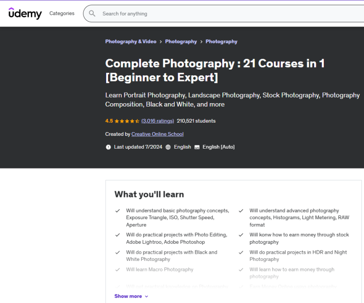Screen dimensions: 364x303
Task: Click the 210,521 students text
Action: click(196, 121)
